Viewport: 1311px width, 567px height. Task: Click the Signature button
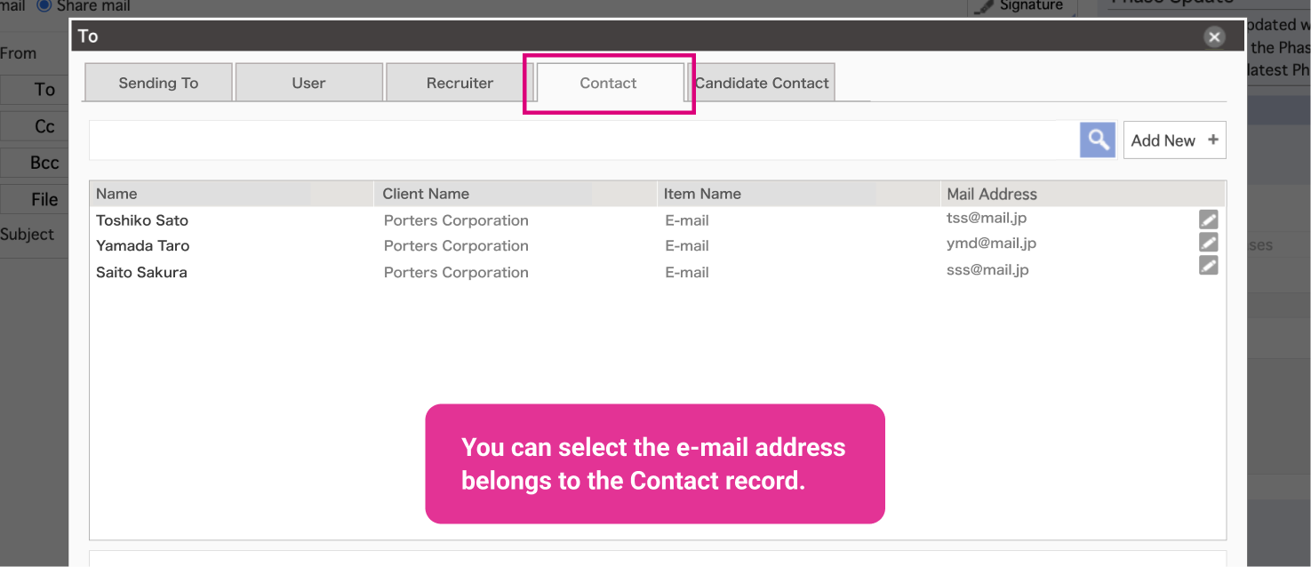click(x=1022, y=6)
